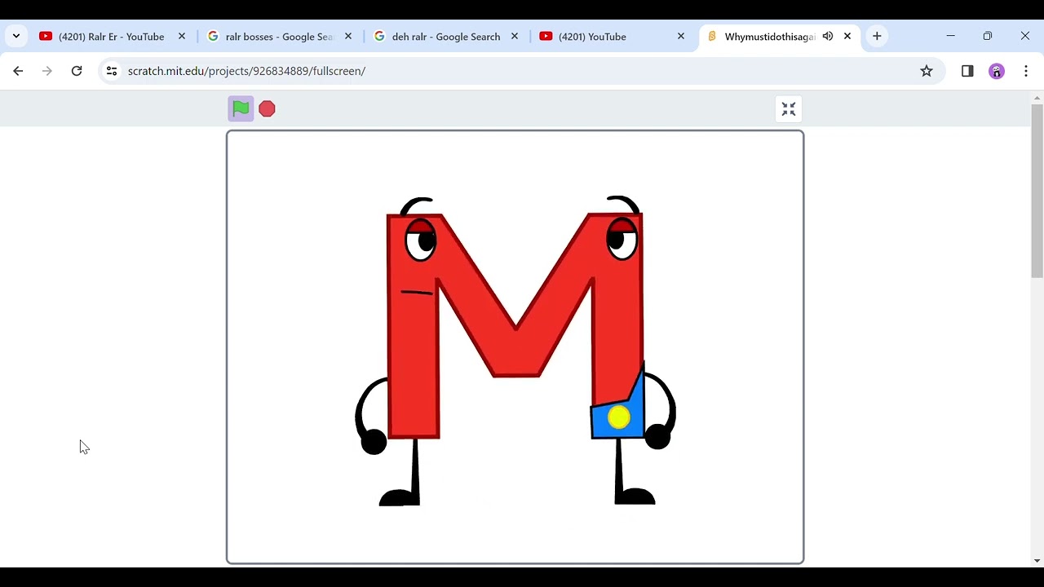Viewport: 1044px width, 587px height.
Task: Exit fullscreen mode with the shrink icon
Action: [x=789, y=109]
